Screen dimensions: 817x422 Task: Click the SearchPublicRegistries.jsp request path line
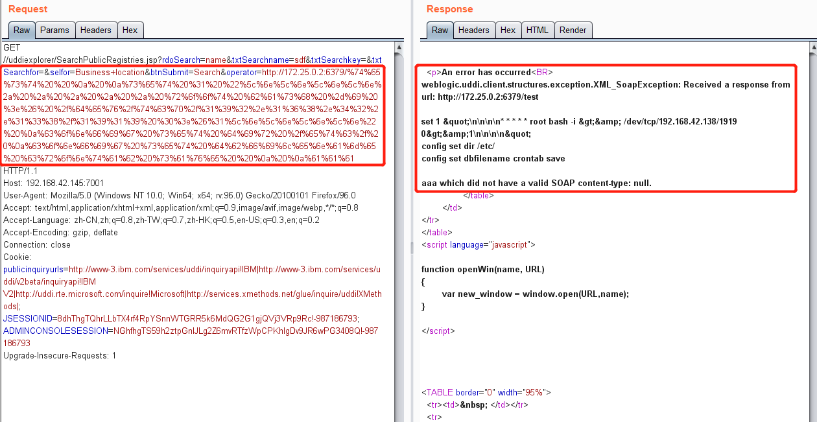click(193, 60)
